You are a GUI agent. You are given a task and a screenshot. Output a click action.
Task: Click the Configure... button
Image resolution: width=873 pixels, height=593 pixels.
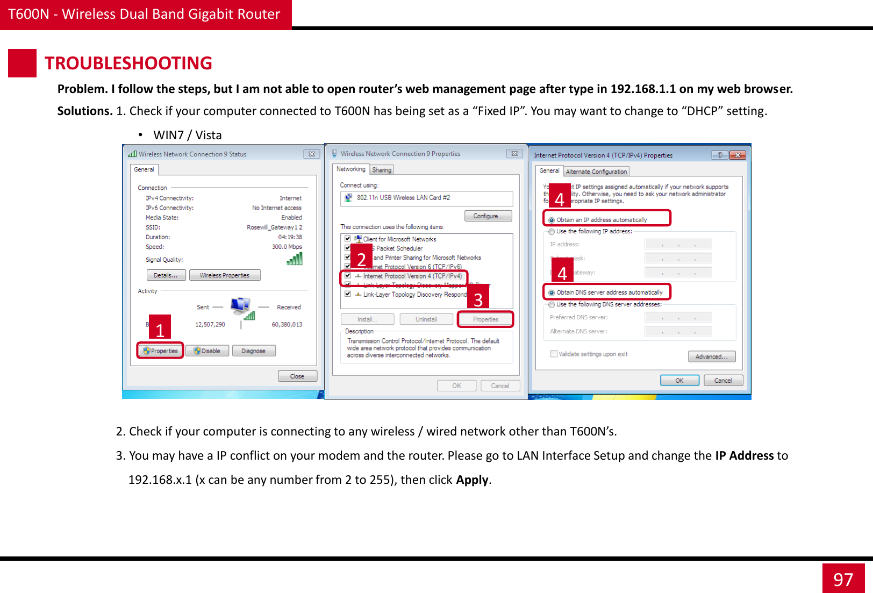(x=488, y=216)
